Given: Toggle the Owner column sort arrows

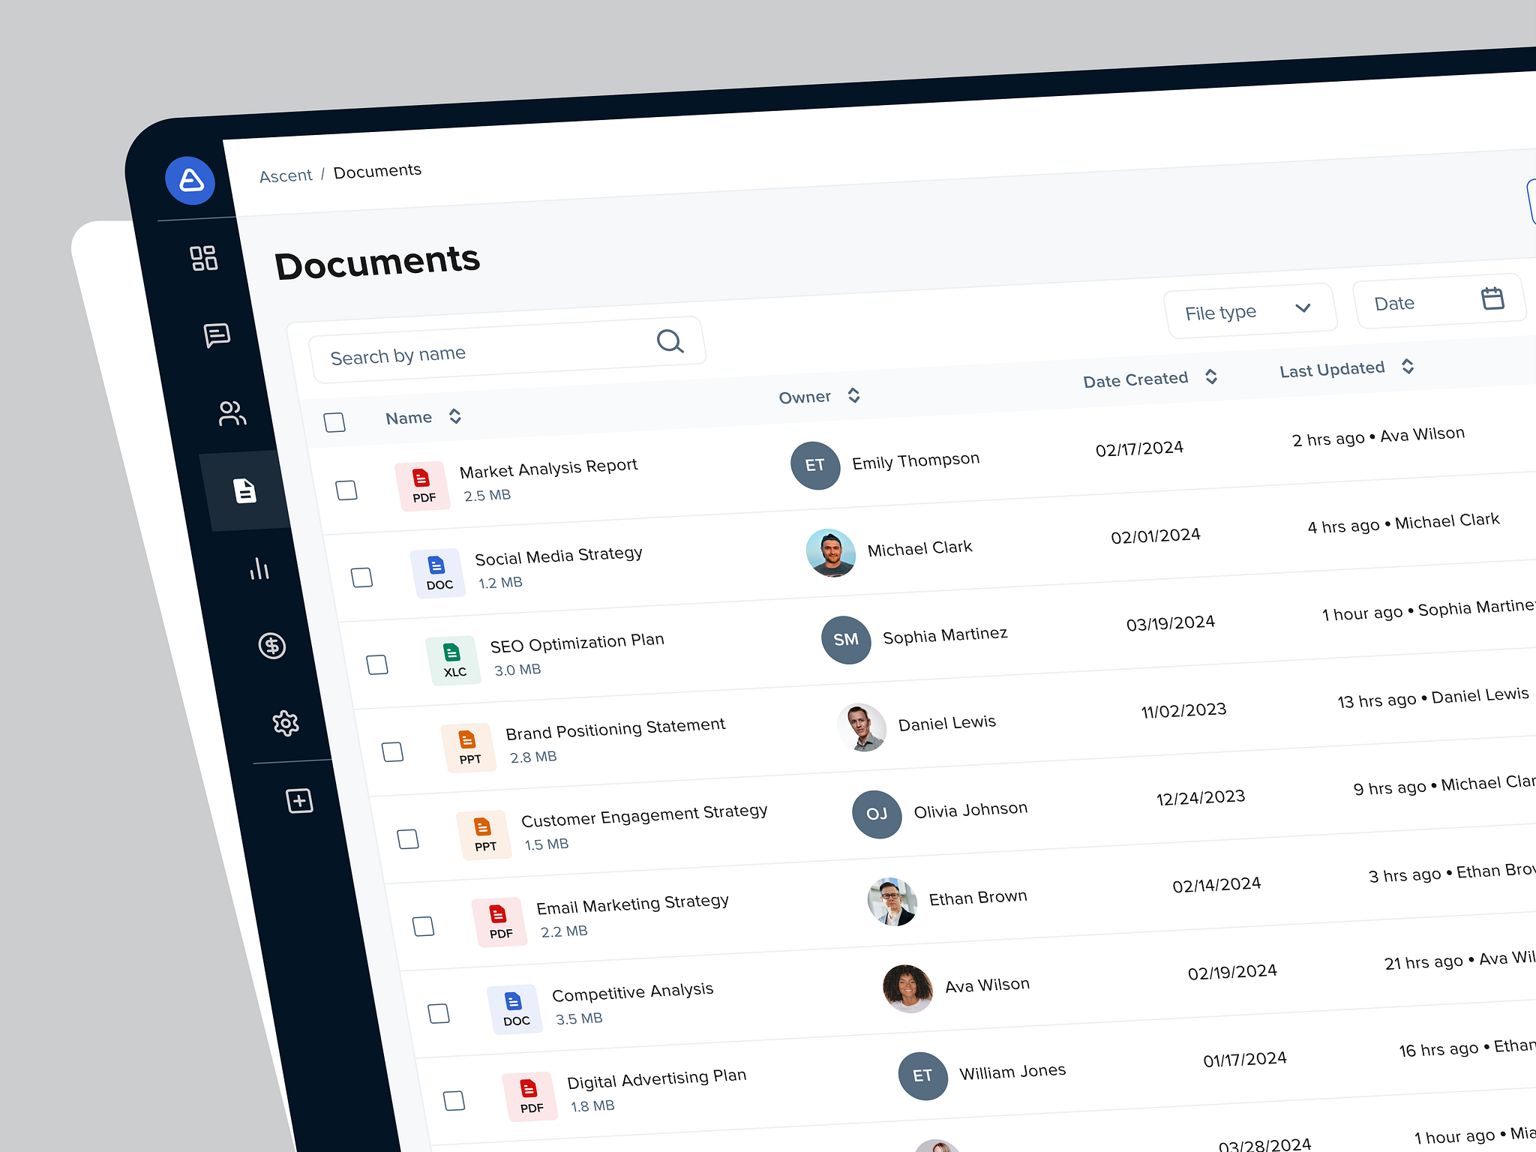Looking at the screenshot, I should [x=853, y=395].
